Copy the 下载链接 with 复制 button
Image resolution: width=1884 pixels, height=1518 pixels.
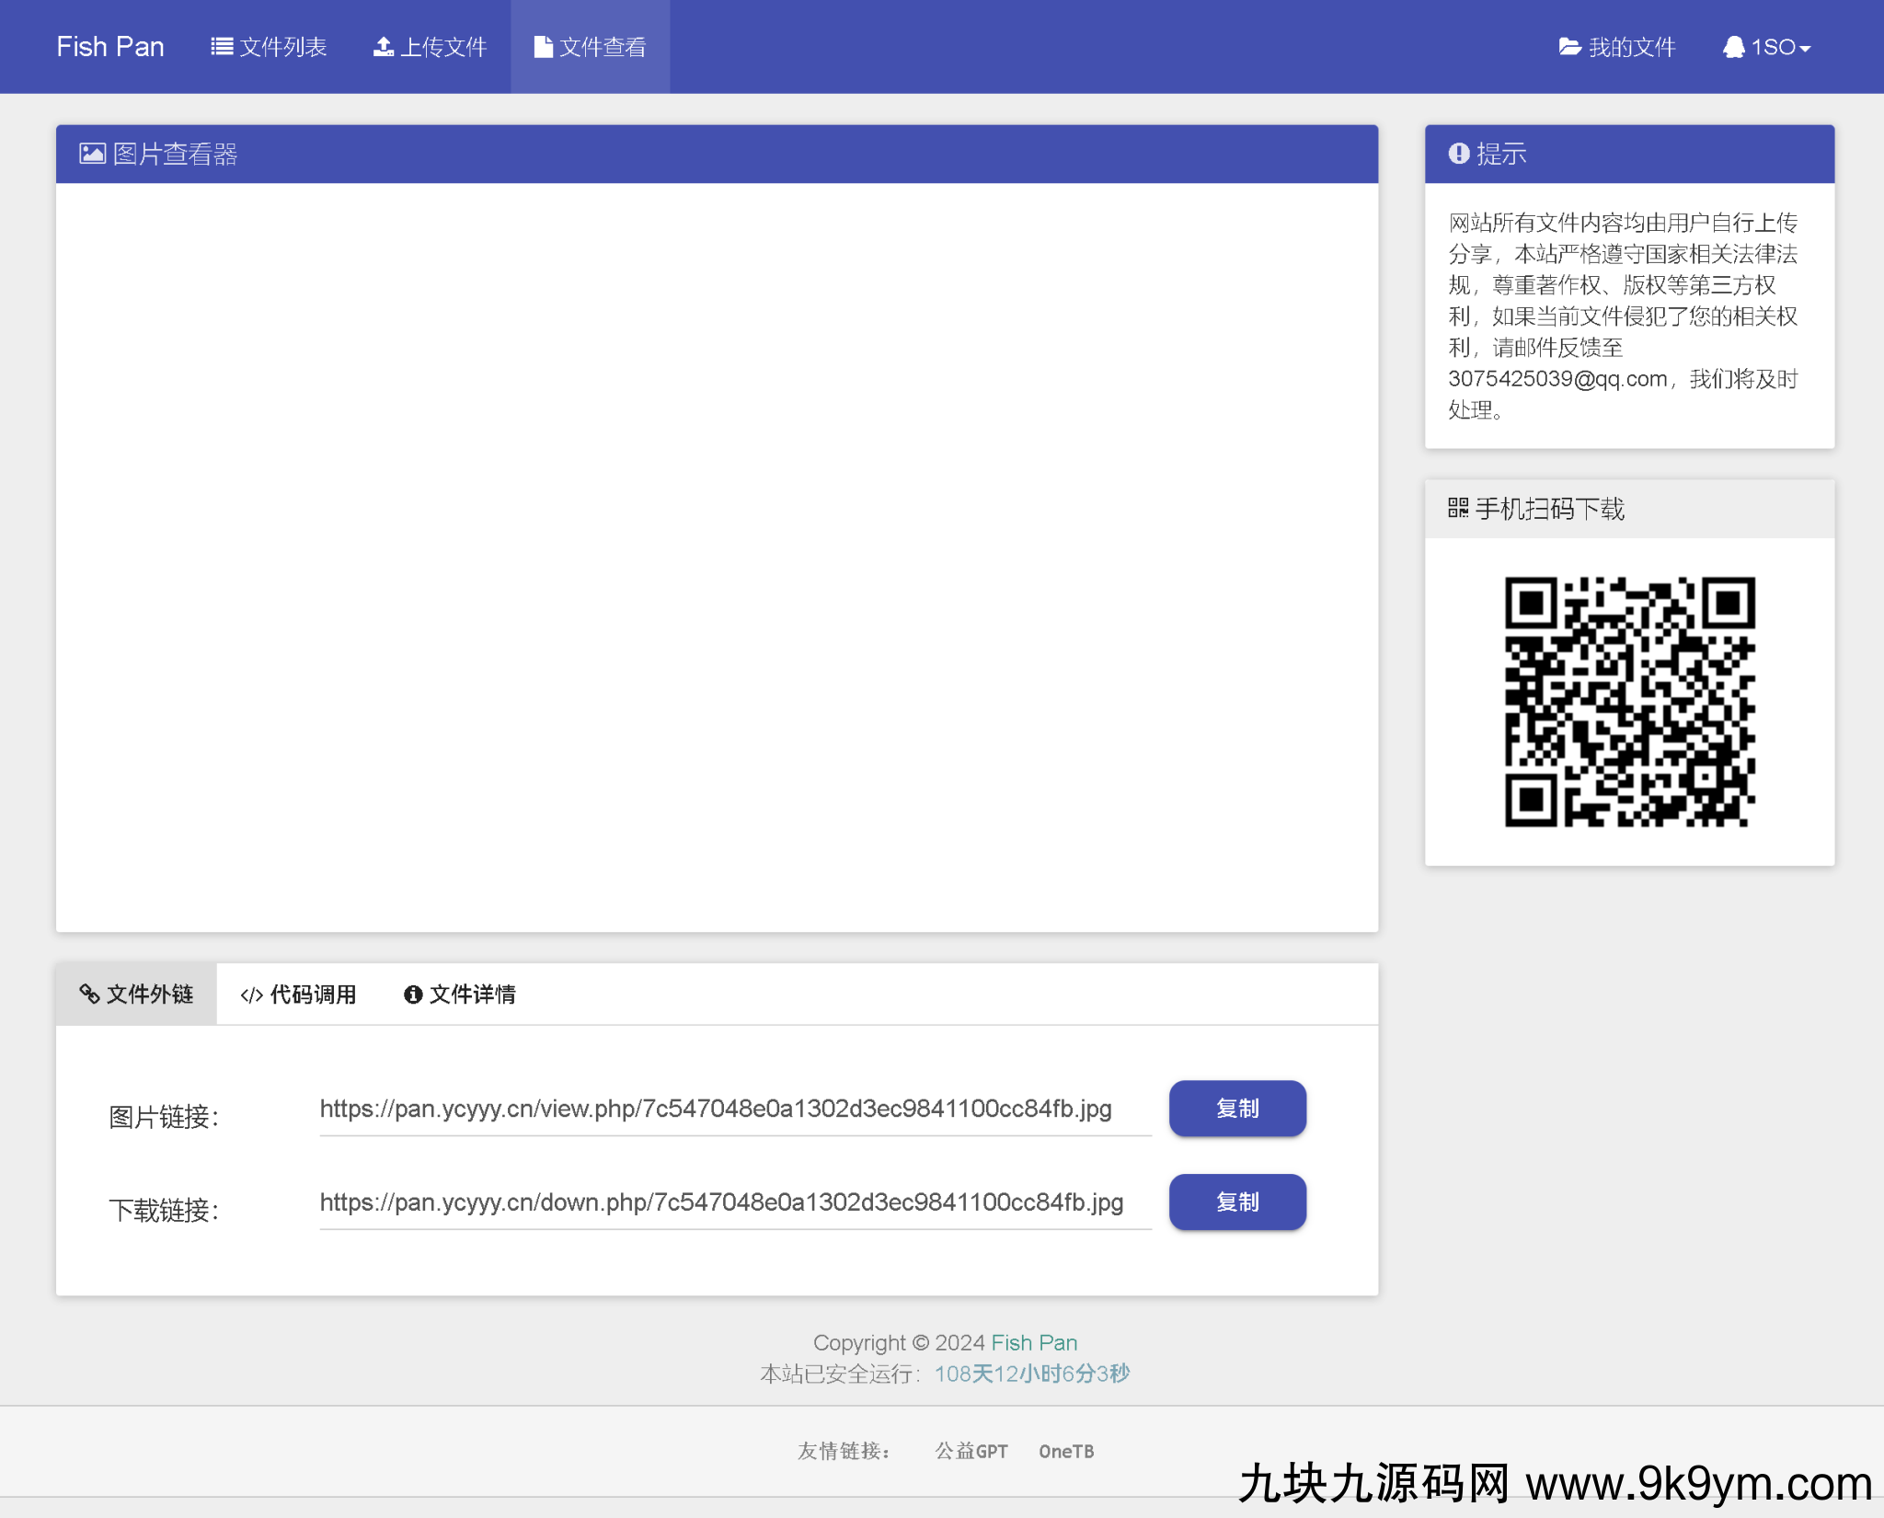pos(1236,1202)
